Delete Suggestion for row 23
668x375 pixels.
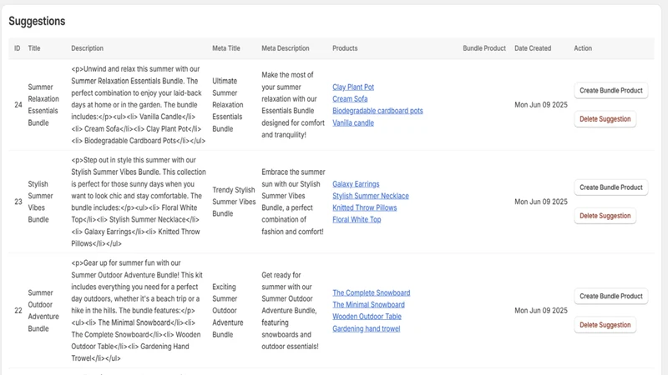pyautogui.click(x=605, y=216)
